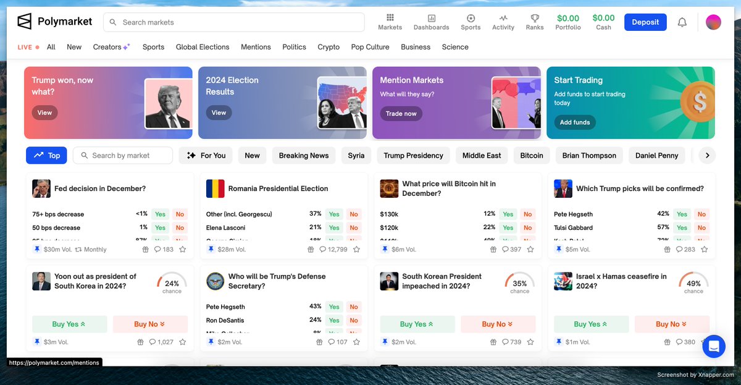This screenshot has height=385, width=741.
Task: Focus the Search by market field
Action: pos(123,156)
